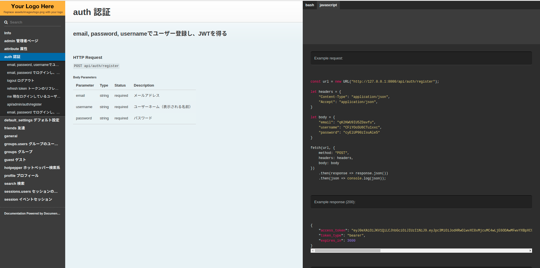The image size is (540, 268).
Task: Go to refresh token sub-item
Action: (x=33, y=89)
